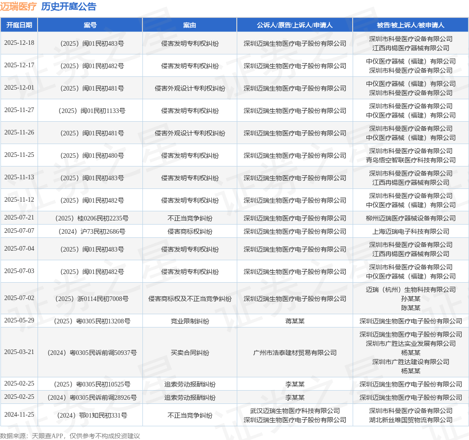469x440 pixels.
Task: Click the 历史开庭公告 heading
Action: coord(69,6)
